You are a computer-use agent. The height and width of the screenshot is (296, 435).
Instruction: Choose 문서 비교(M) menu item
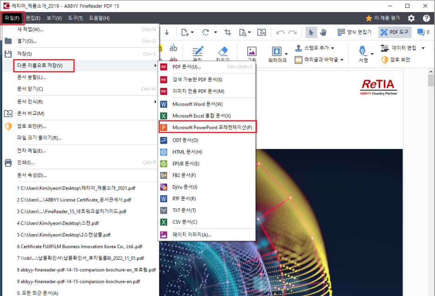80,113
